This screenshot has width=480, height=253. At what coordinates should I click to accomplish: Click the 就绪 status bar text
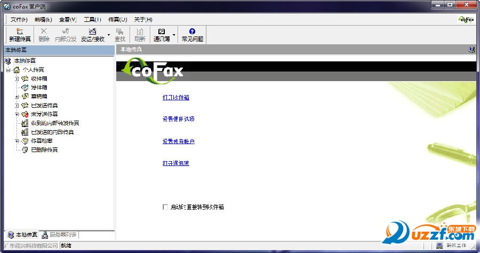66,246
